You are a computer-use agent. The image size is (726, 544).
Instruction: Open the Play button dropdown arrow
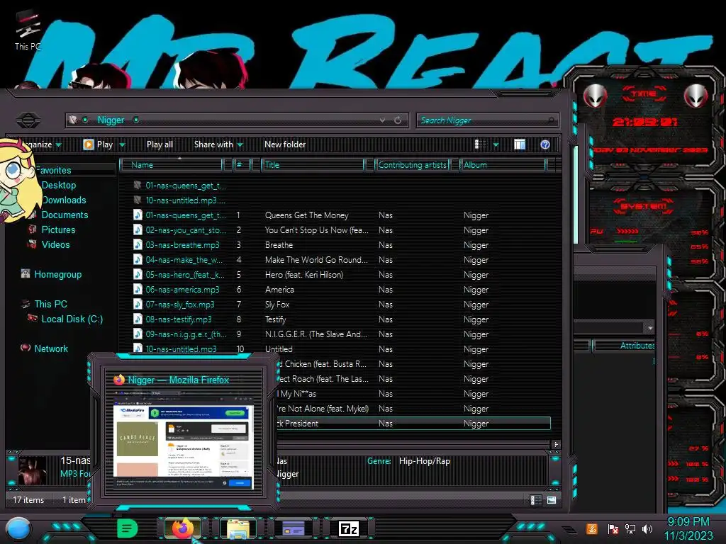122,144
